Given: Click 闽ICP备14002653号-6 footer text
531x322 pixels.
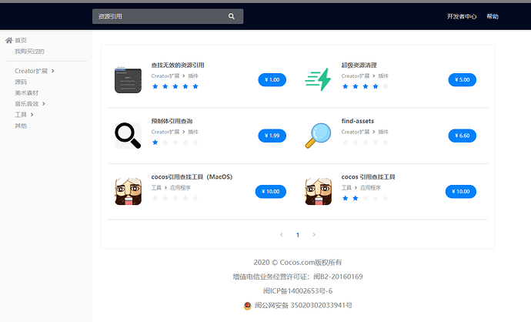Looking at the screenshot, I should click(x=298, y=291).
